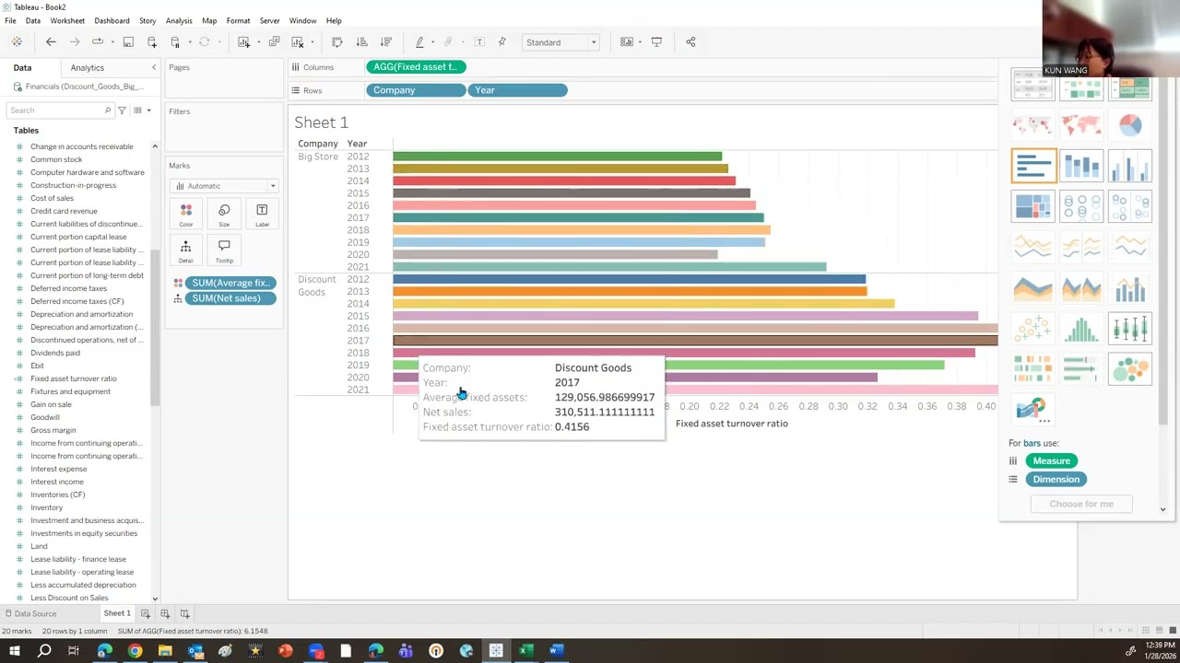Select the scatter plot in Show Me
1180x663 pixels.
click(1033, 329)
